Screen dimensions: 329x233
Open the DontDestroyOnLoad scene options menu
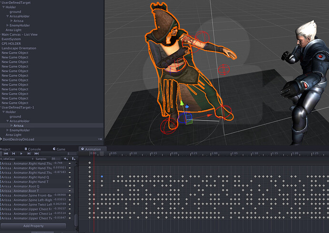tap(101, 139)
